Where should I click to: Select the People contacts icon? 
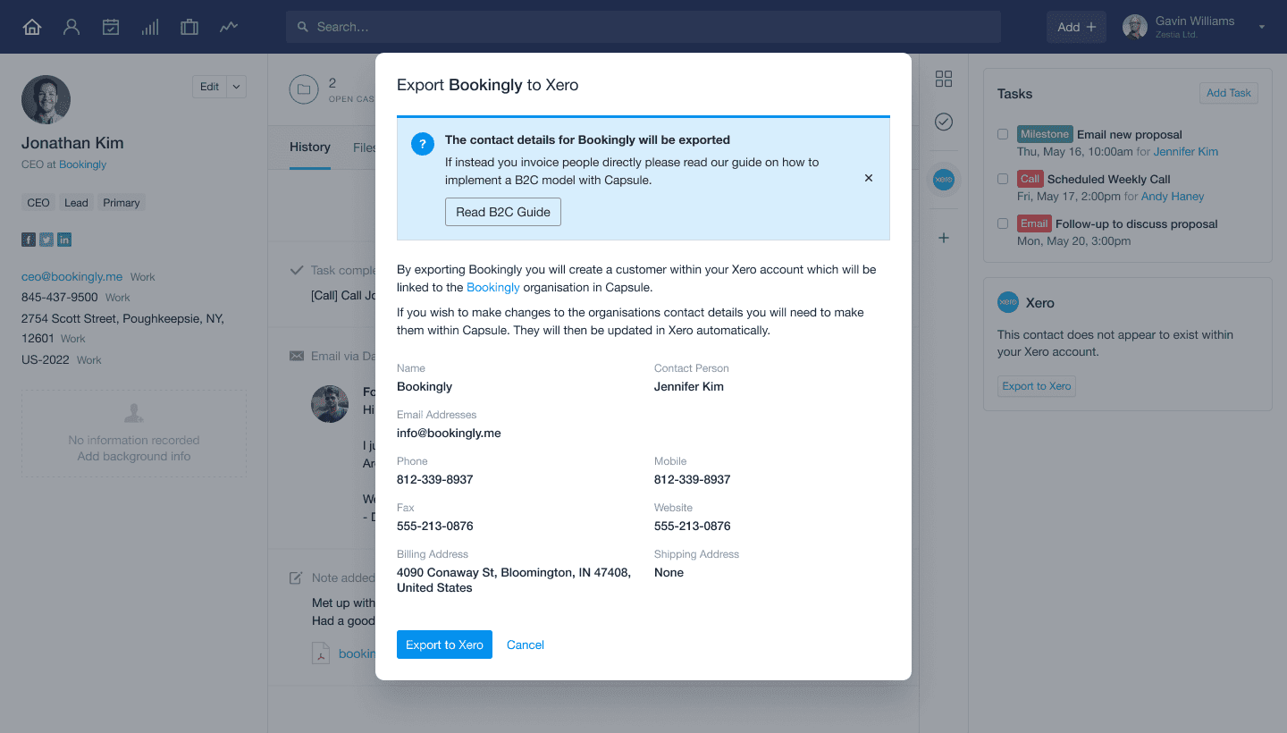tap(71, 27)
